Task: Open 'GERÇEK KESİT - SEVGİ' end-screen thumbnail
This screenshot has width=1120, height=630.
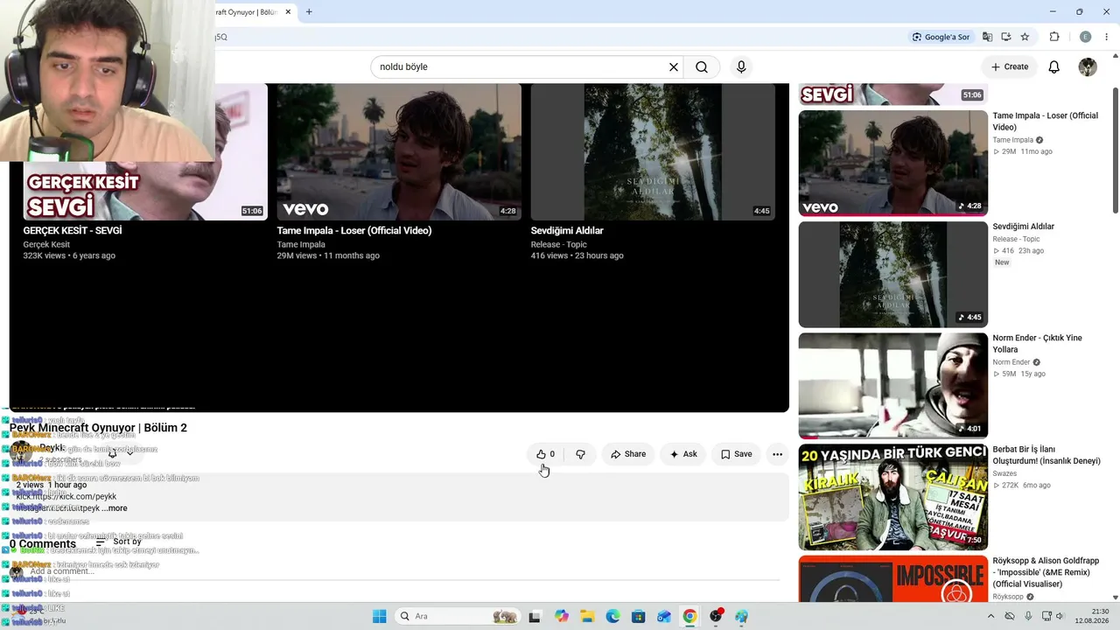Action: click(x=145, y=151)
